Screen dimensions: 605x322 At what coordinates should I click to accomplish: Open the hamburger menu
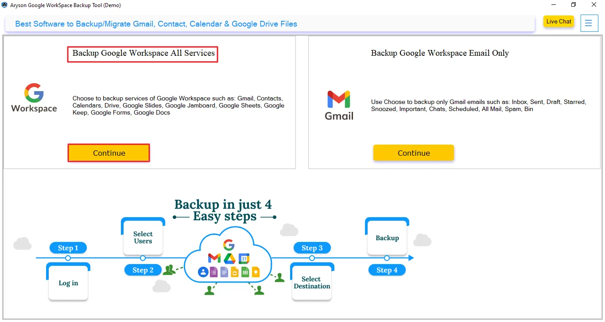point(589,23)
